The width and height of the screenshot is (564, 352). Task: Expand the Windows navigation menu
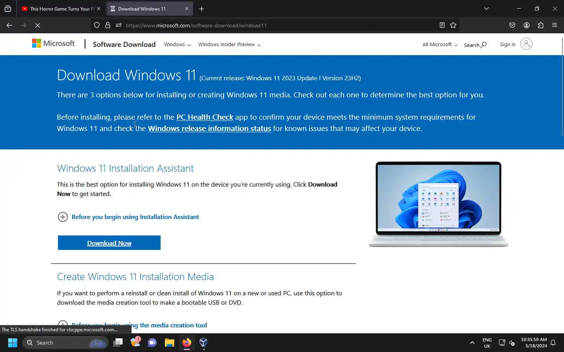point(177,45)
